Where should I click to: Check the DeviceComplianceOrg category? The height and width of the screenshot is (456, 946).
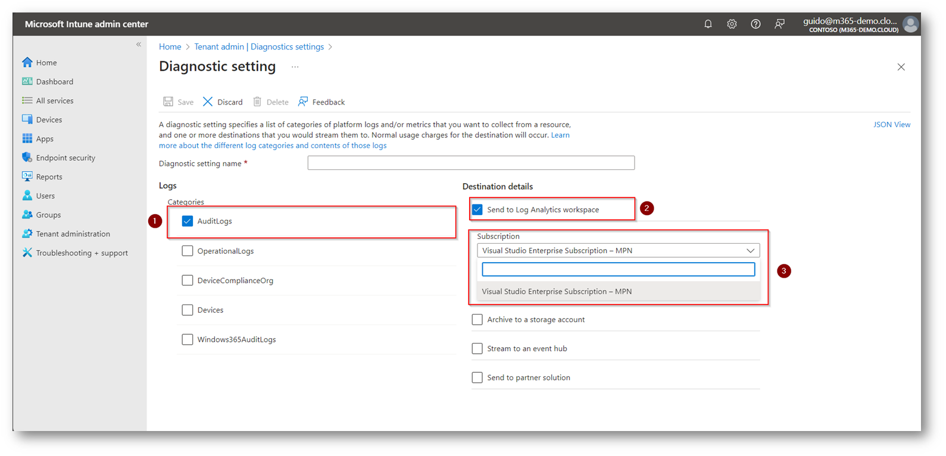pyautogui.click(x=188, y=280)
